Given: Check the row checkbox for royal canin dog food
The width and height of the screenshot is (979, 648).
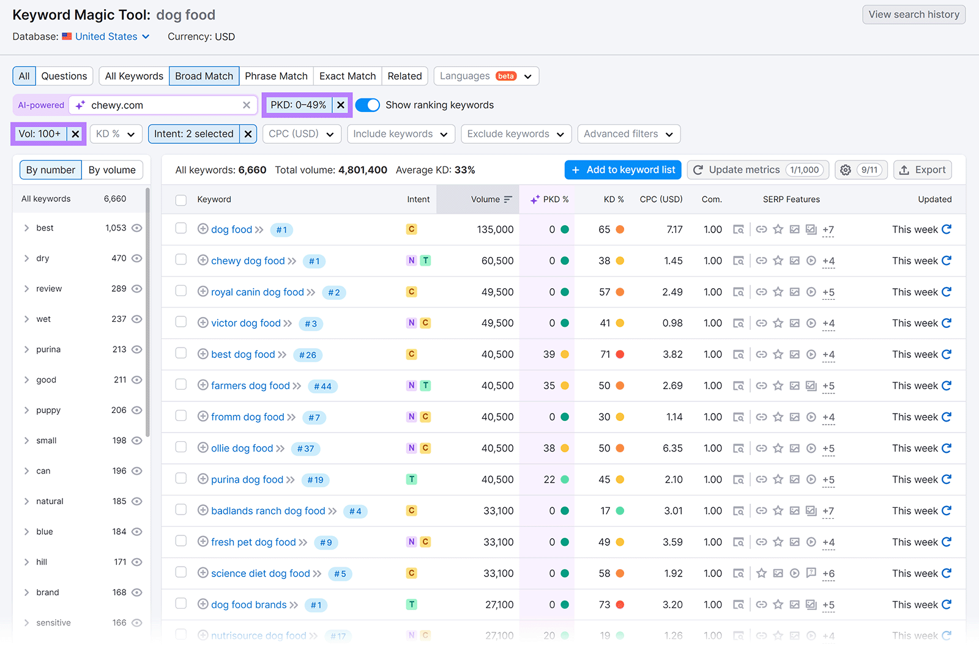Looking at the screenshot, I should [x=181, y=290].
